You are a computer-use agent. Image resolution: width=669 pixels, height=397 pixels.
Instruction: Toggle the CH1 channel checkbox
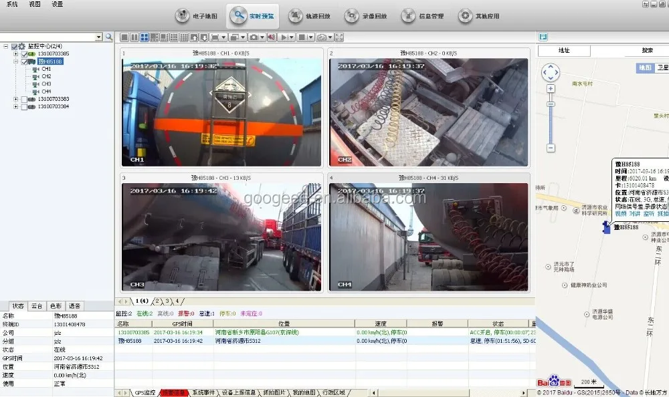click(35, 70)
